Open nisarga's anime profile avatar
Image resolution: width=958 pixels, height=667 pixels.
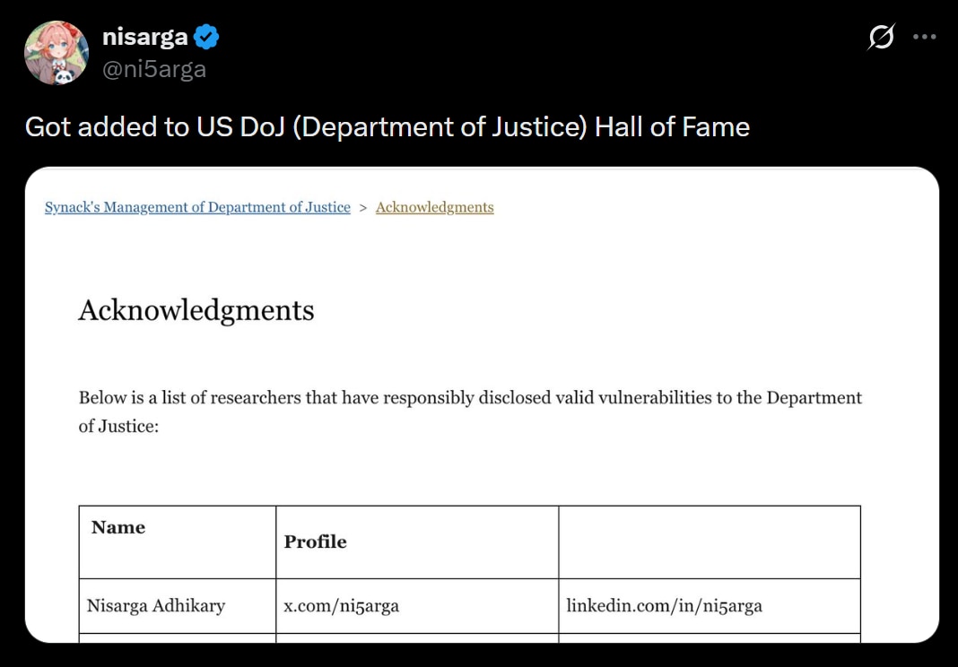click(x=57, y=53)
